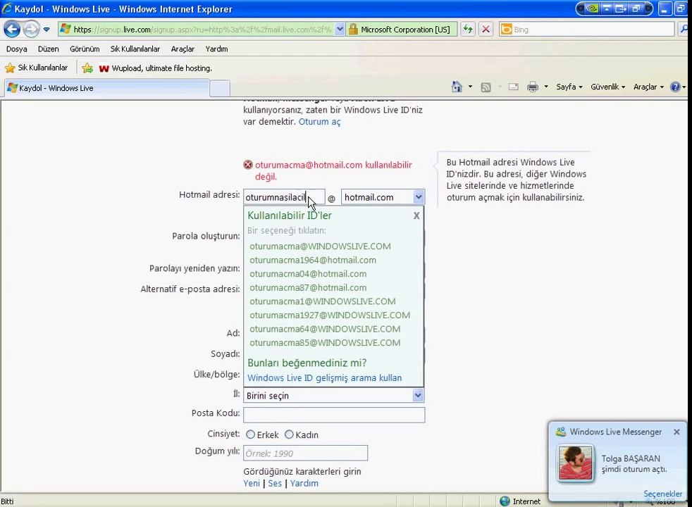Choose oturumacma1927@WINDOWSLIVE.COM suggestion
Image resolution: width=692 pixels, height=507 pixels.
click(x=330, y=315)
